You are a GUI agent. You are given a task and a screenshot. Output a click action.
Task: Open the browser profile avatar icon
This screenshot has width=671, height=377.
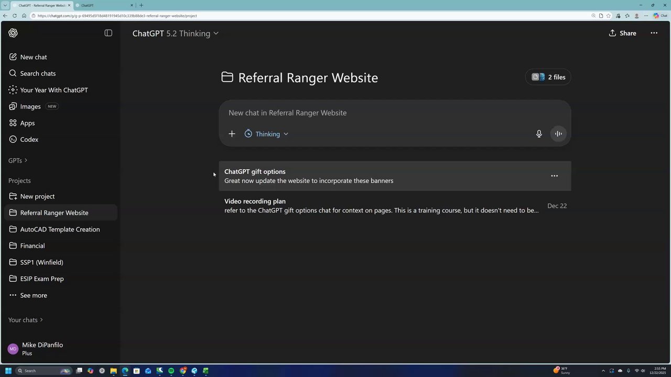pyautogui.click(x=637, y=16)
